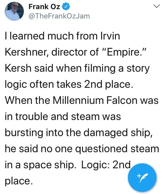Screen dimensions: 166x194
Task: Open the Frank Oz display name
Action: click(x=44, y=6)
